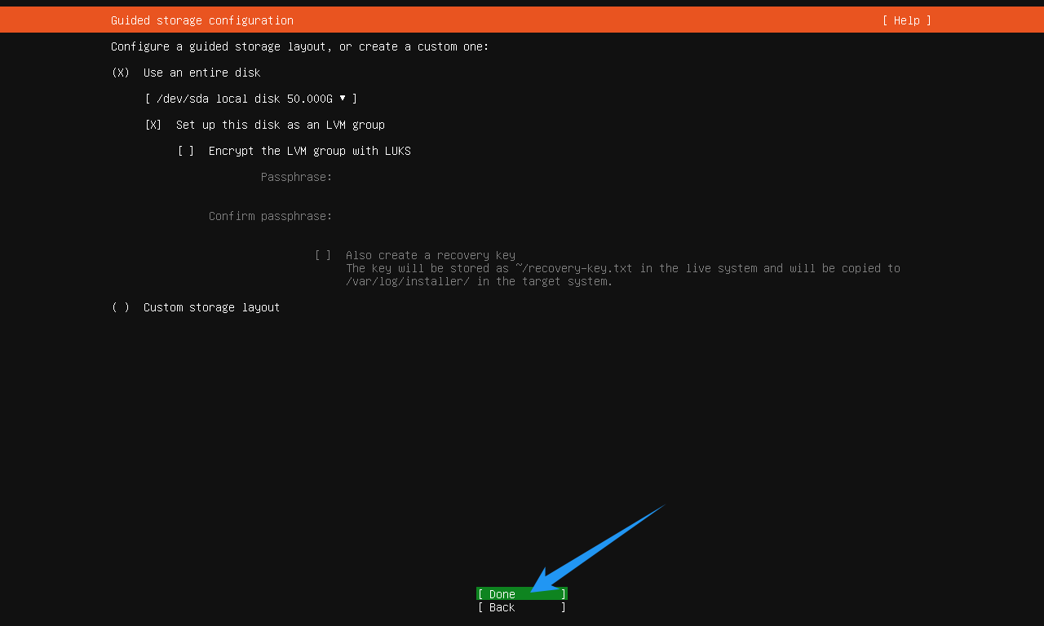Click the "Custom storage layout" label text

(212, 307)
